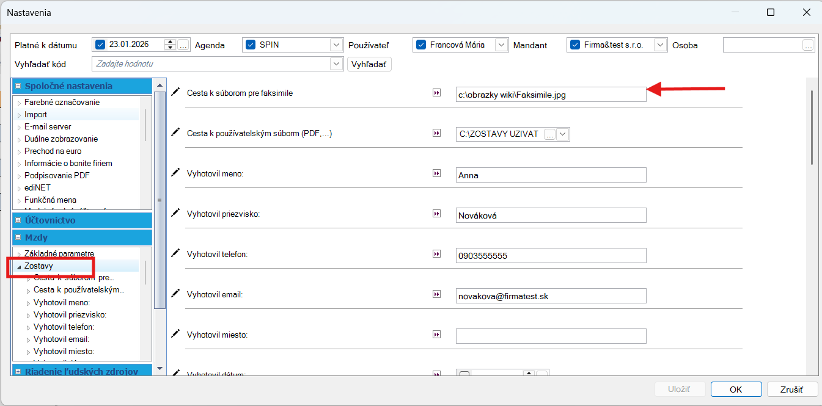
Task: Click pencil icon next to Vyhotovil telefón
Action: 176,253
